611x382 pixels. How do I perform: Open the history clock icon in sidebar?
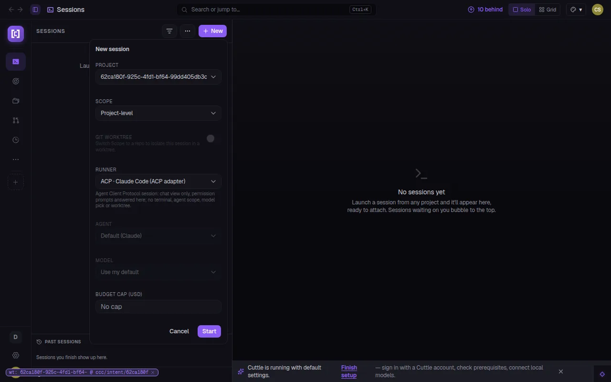[16, 140]
